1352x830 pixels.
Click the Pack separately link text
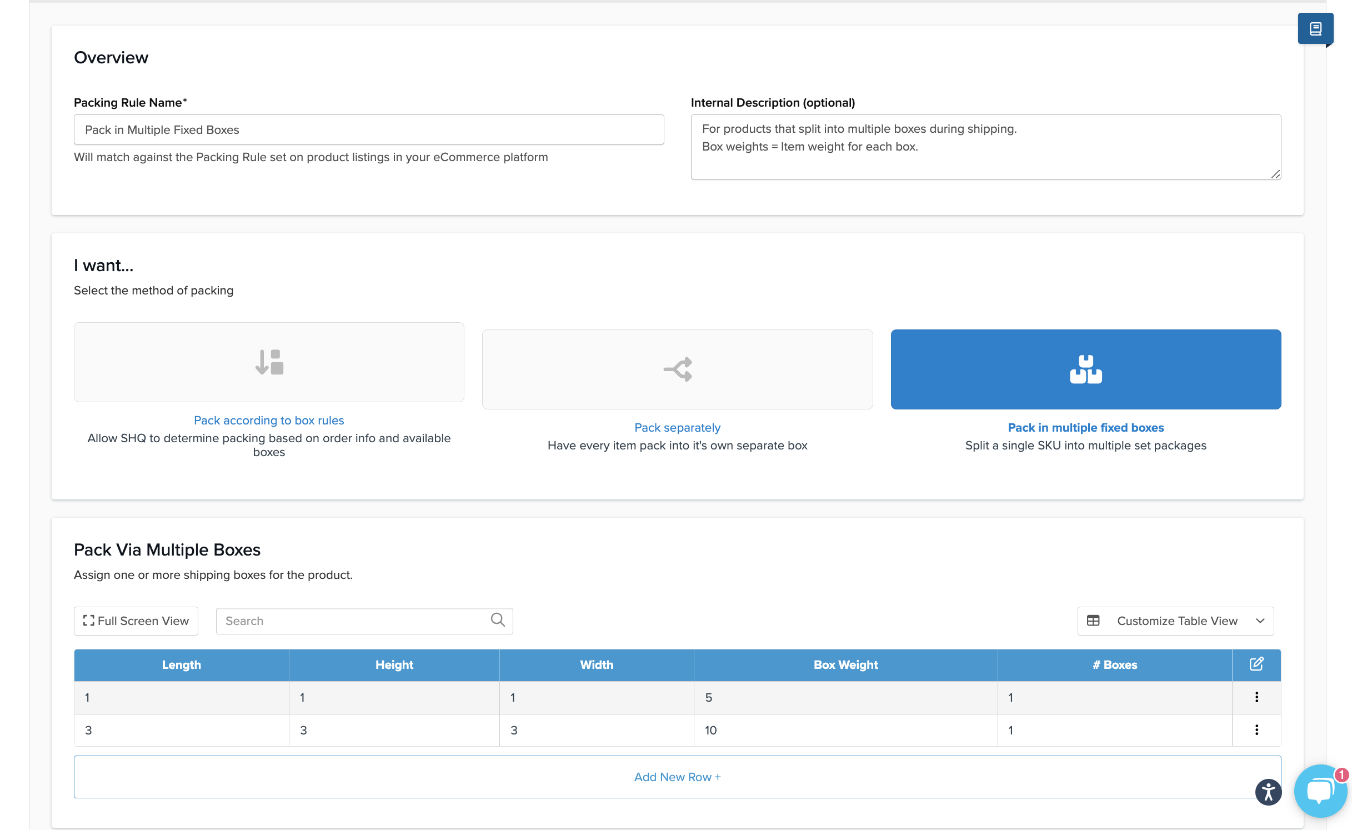point(677,428)
